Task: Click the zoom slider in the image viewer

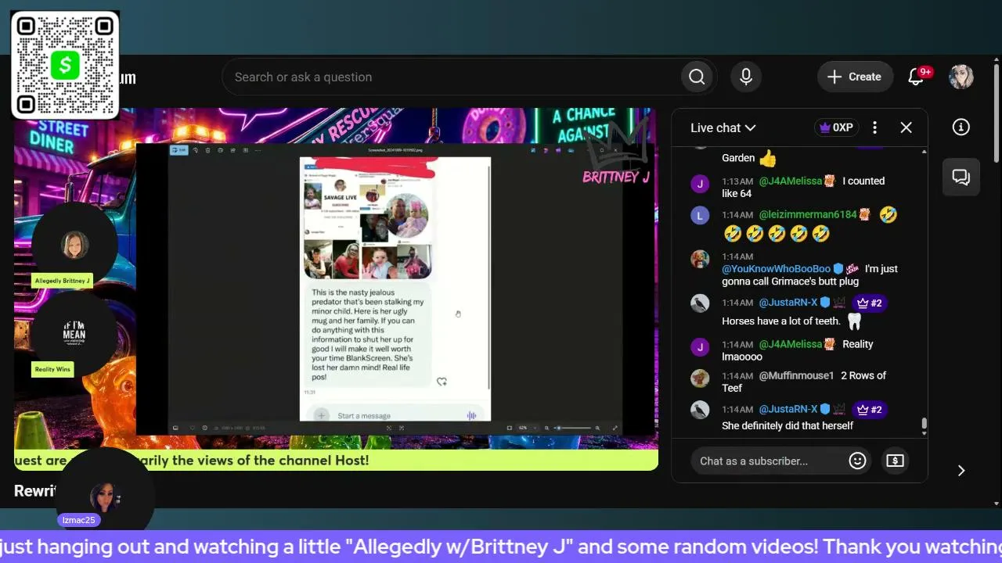Action: tap(572, 428)
